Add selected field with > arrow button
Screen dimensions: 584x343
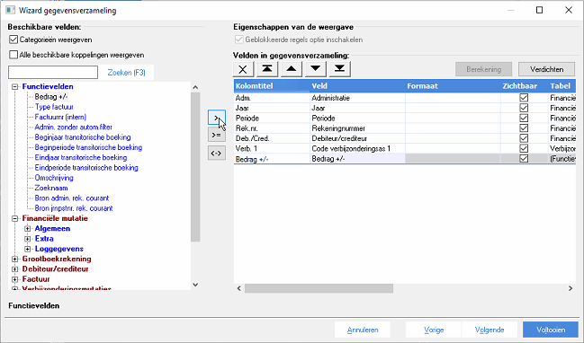click(x=216, y=118)
